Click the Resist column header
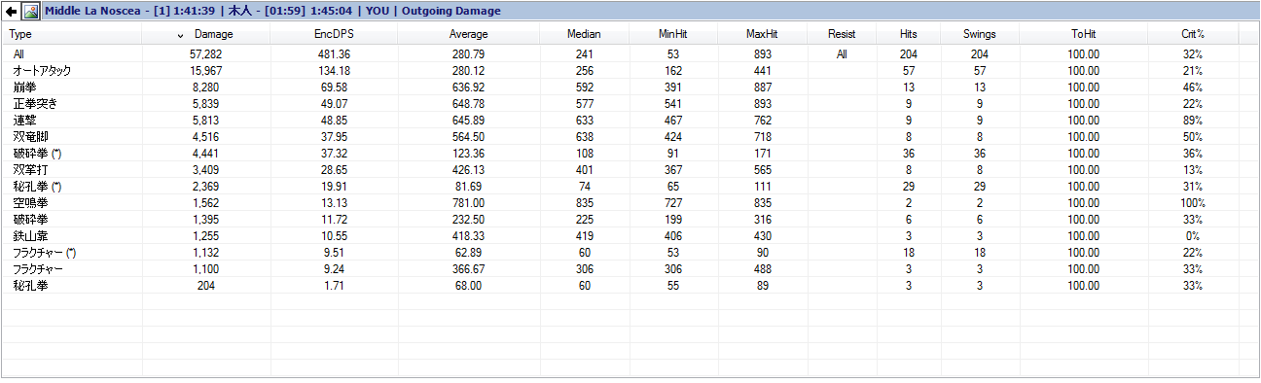 (842, 34)
